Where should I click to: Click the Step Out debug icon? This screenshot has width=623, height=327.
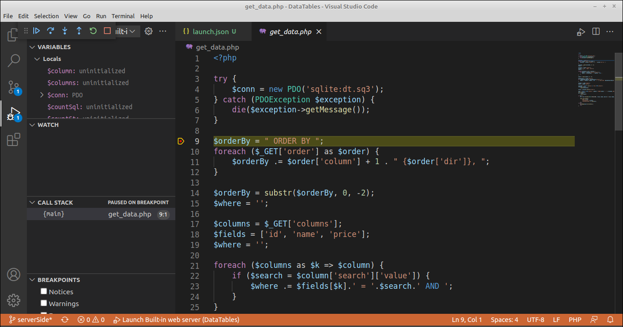(x=79, y=31)
